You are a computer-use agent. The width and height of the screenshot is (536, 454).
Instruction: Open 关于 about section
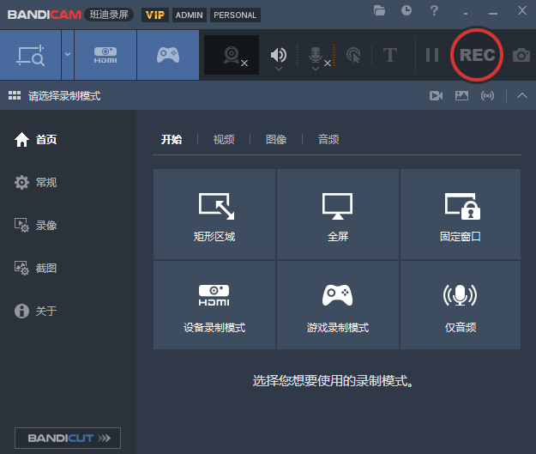point(35,311)
